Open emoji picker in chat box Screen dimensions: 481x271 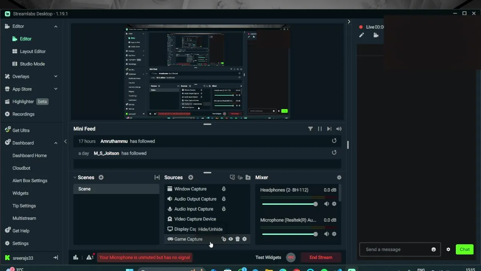tap(434, 249)
